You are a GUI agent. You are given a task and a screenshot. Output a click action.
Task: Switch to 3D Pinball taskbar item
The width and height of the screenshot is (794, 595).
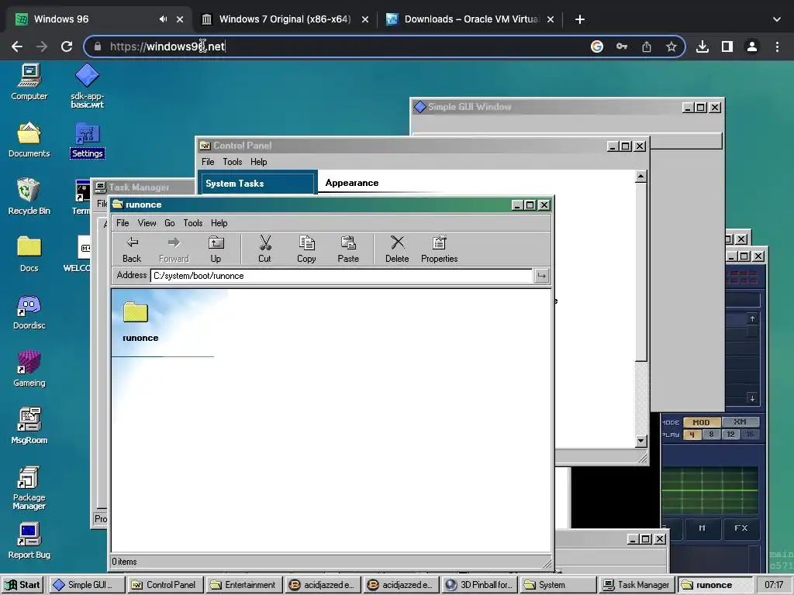(479, 585)
